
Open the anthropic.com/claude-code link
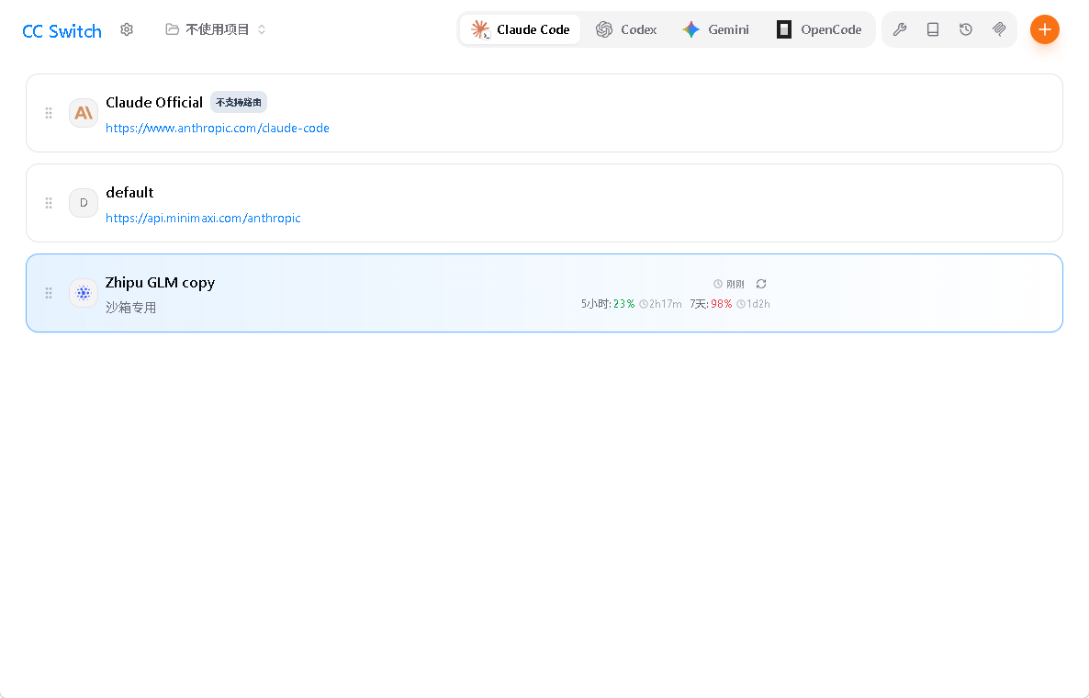(218, 128)
